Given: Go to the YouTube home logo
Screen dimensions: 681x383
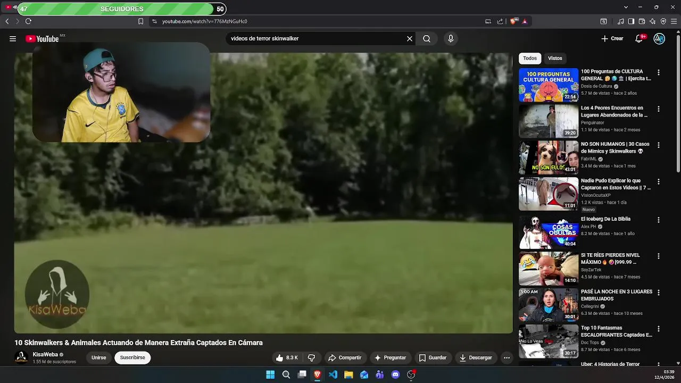Looking at the screenshot, I should click(x=42, y=39).
